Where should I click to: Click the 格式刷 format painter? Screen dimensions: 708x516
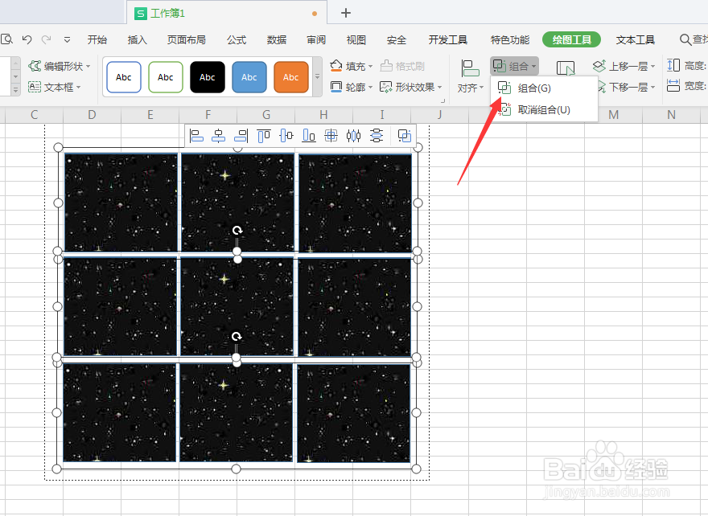[402, 66]
